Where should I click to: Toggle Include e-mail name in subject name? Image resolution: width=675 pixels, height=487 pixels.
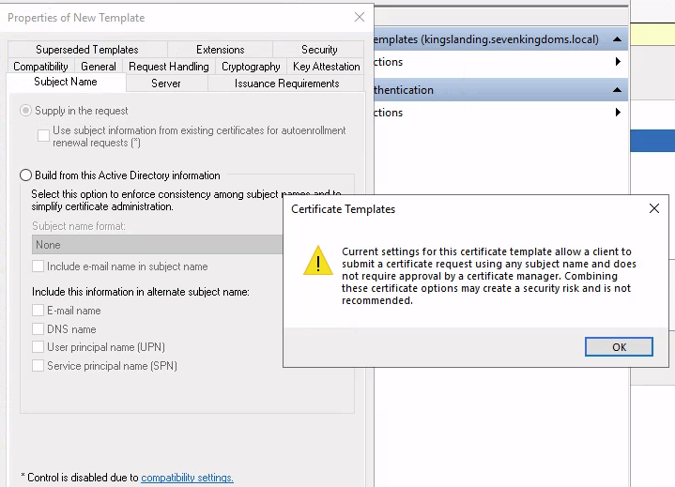[x=38, y=266]
